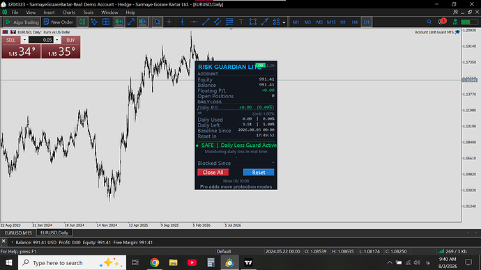Switch chart to M3 timeframe
481x270 pixels.
click(x=307, y=22)
